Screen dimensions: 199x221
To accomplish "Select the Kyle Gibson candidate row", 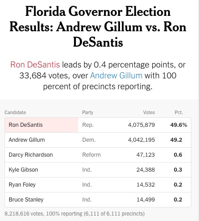I will tap(98, 170).
